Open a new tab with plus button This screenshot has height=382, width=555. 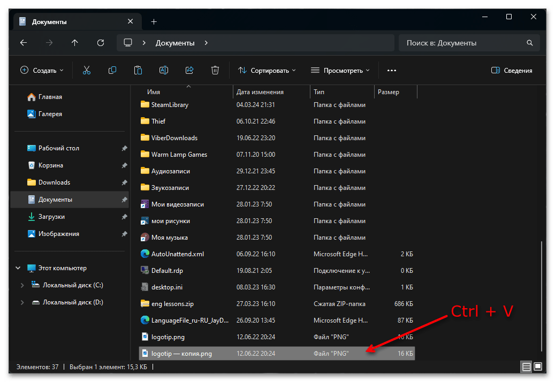click(x=154, y=22)
